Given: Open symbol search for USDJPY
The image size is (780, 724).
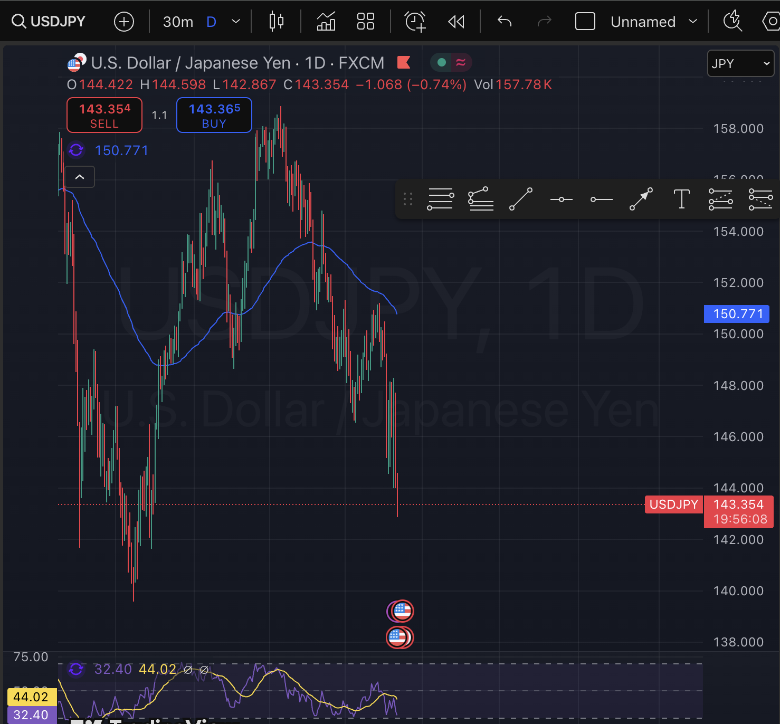Looking at the screenshot, I should [49, 22].
